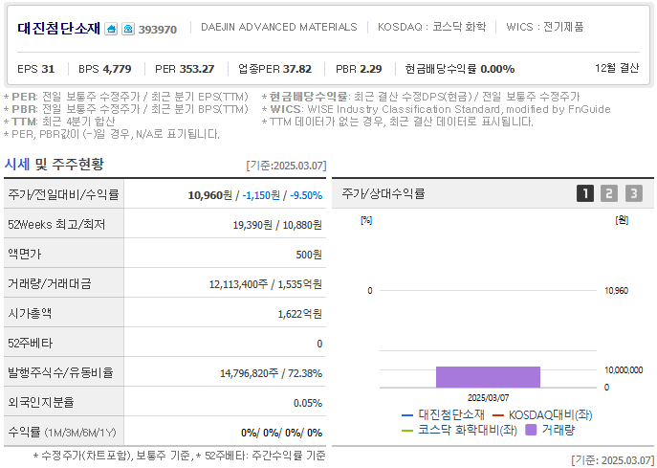Click the bold WICS footnote term
657x468 pixels.
[286, 109]
